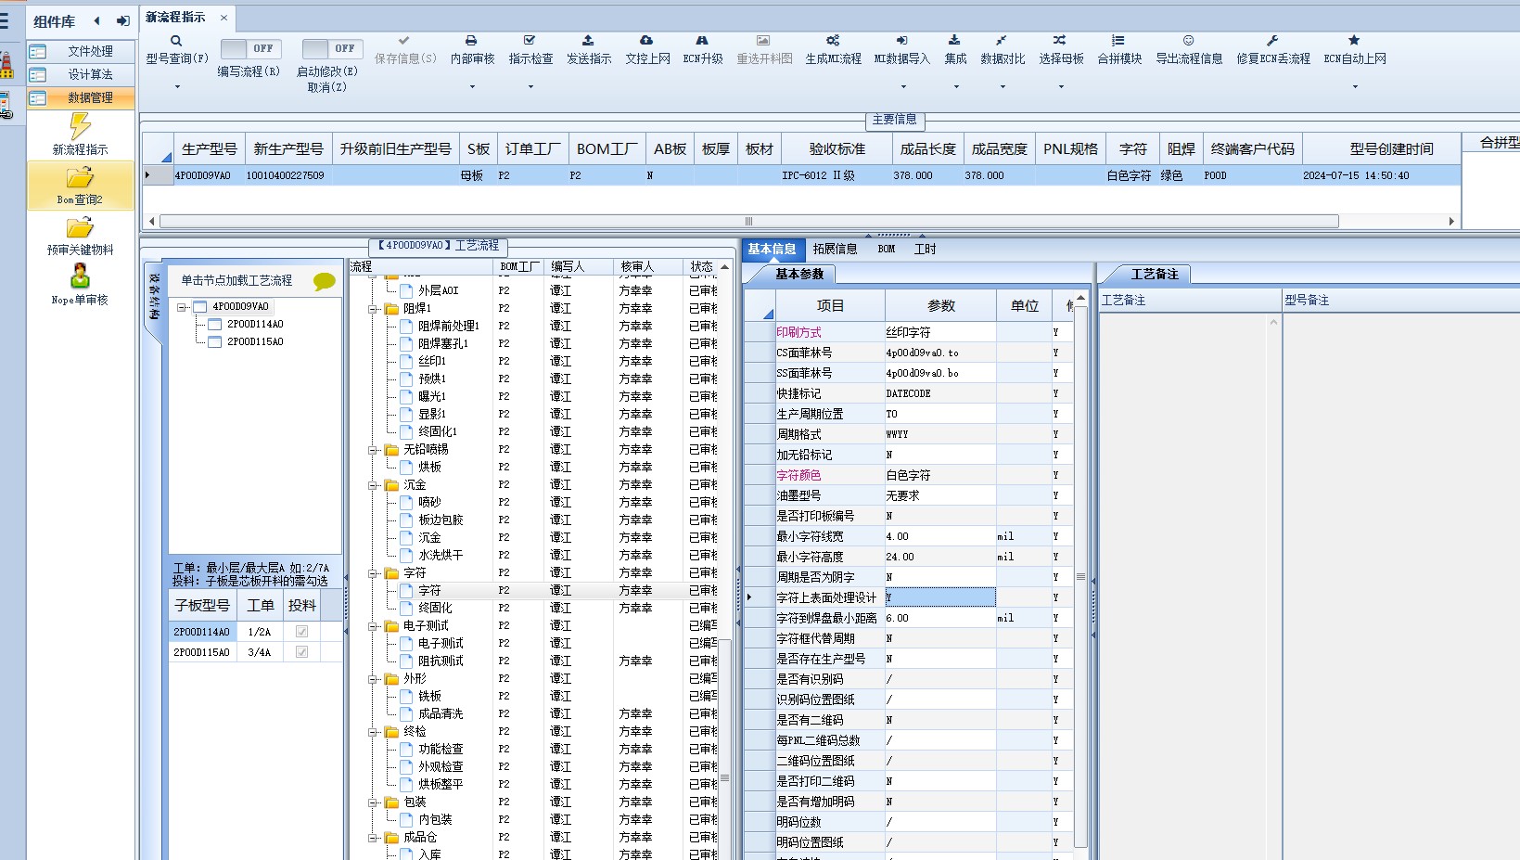This screenshot has width=1520, height=860.
Task: Check the 2P00D115A0 tree node checkbox
Action: pyautogui.click(x=214, y=341)
